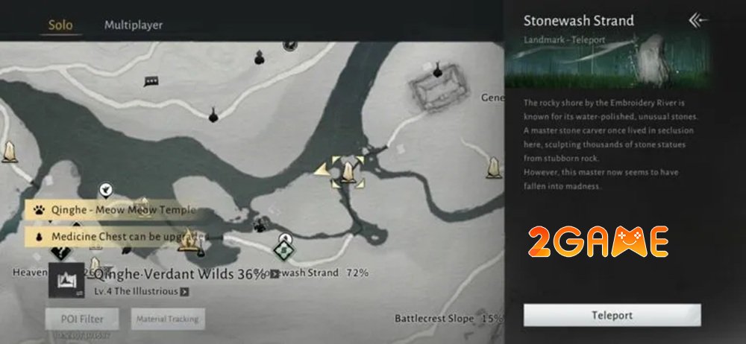Viewport: 746px width, 344px height.
Task: Click the gourd marker inside the fortress
Action: [x=437, y=70]
